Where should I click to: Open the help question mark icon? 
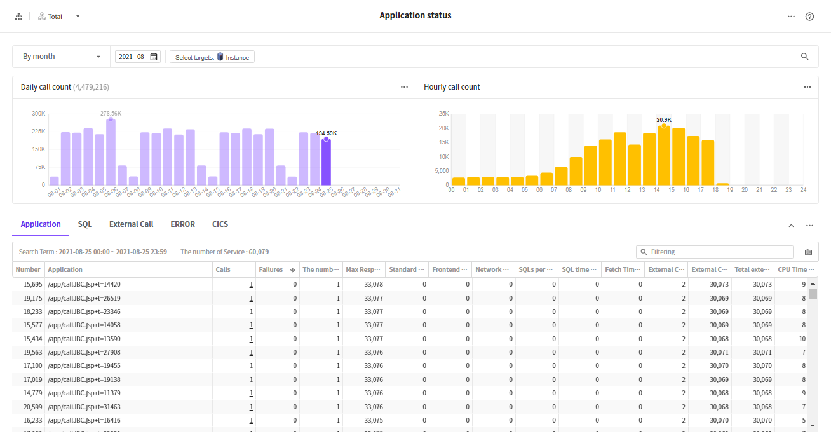809,17
